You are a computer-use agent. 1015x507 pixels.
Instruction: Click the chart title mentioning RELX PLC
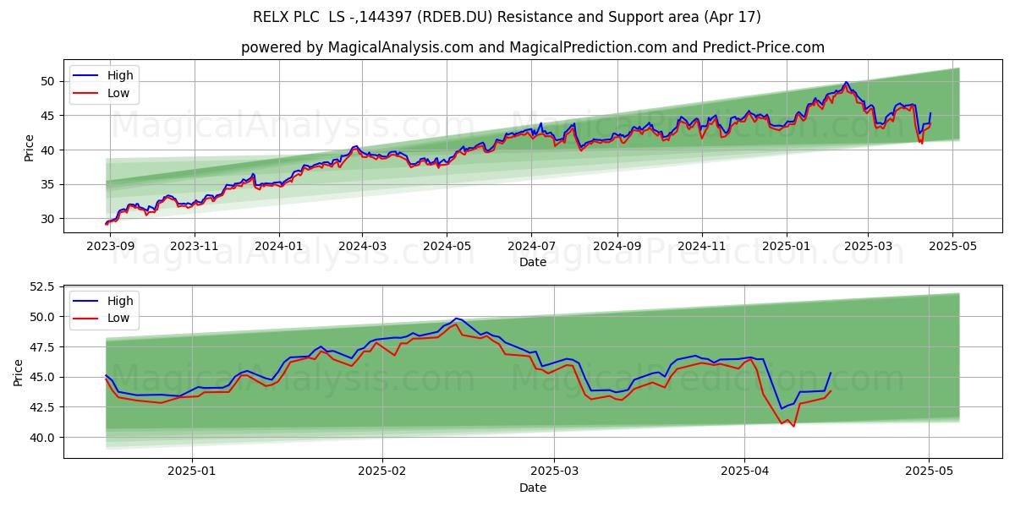tap(507, 17)
